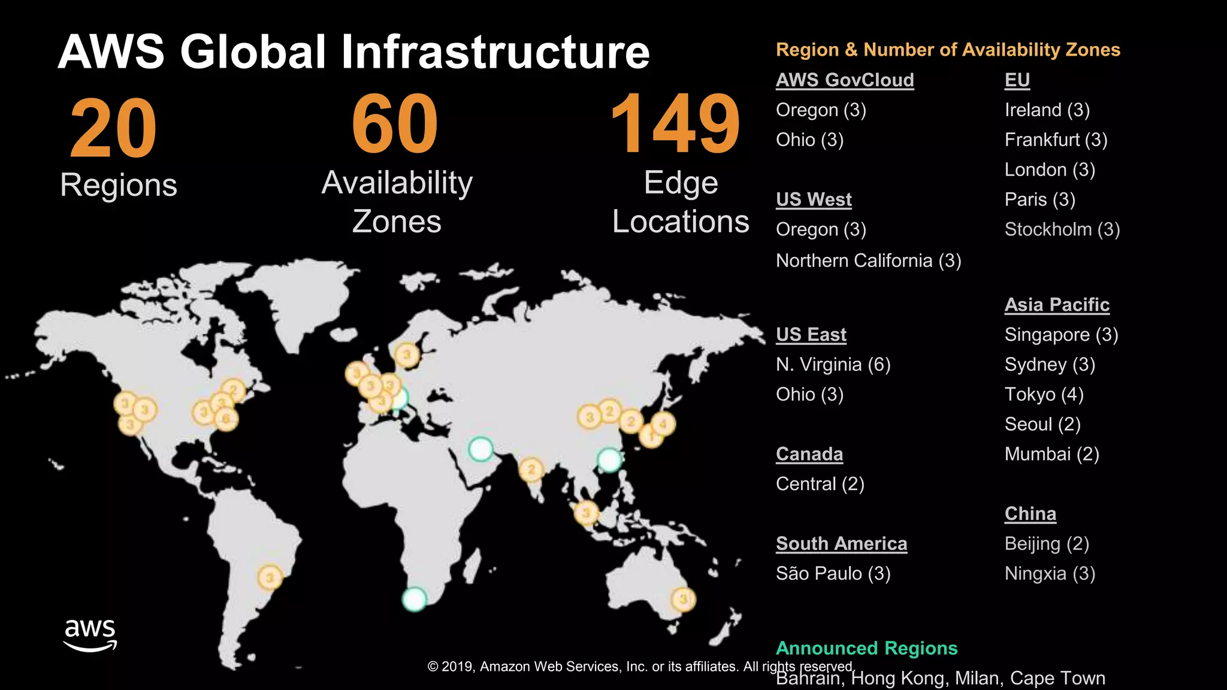Click Paris (3)

1039,199
